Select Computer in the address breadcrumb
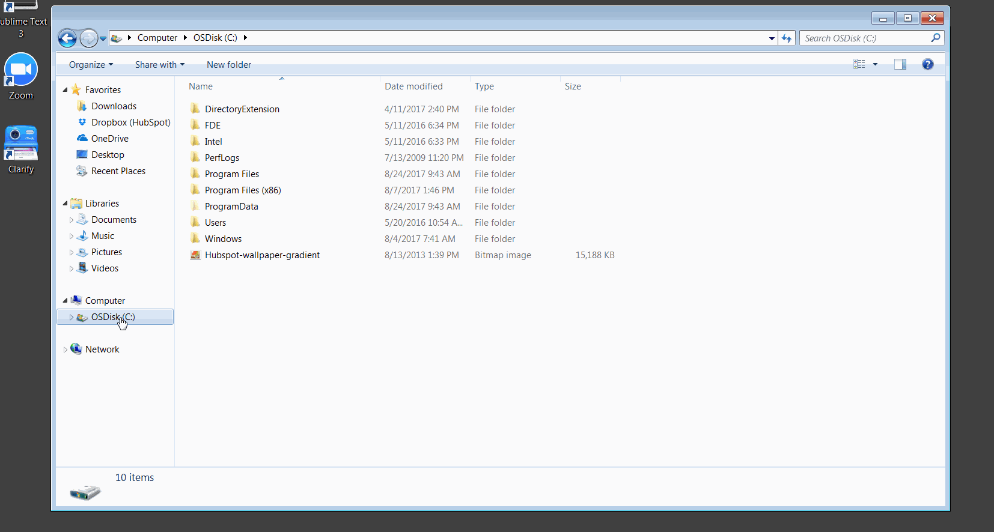994x532 pixels. point(157,38)
